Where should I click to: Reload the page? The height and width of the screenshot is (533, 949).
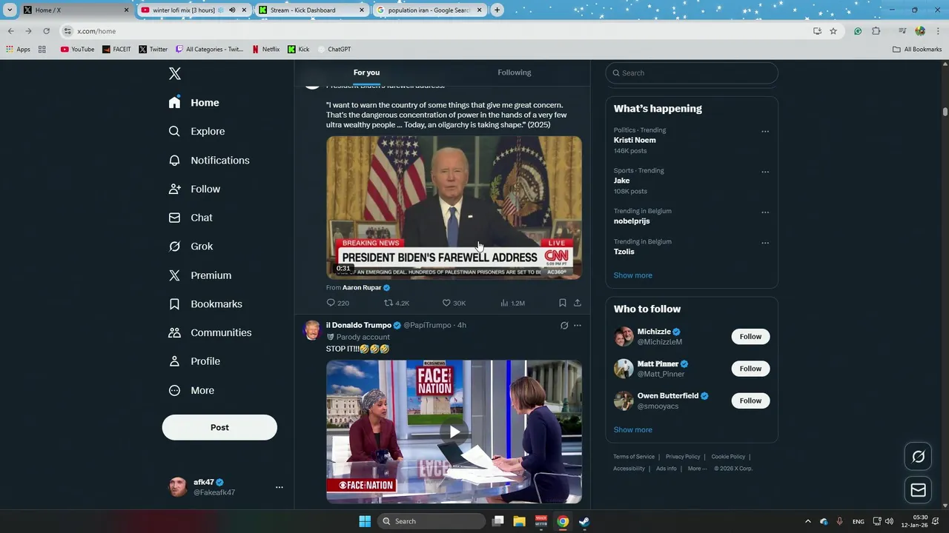point(46,31)
